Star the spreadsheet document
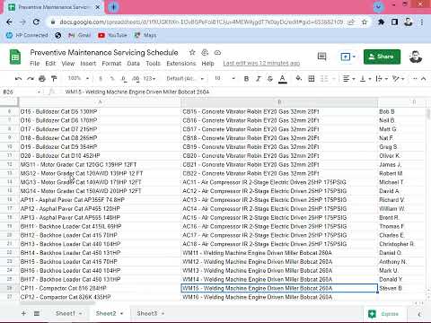The image size is (431, 323). (x=192, y=52)
